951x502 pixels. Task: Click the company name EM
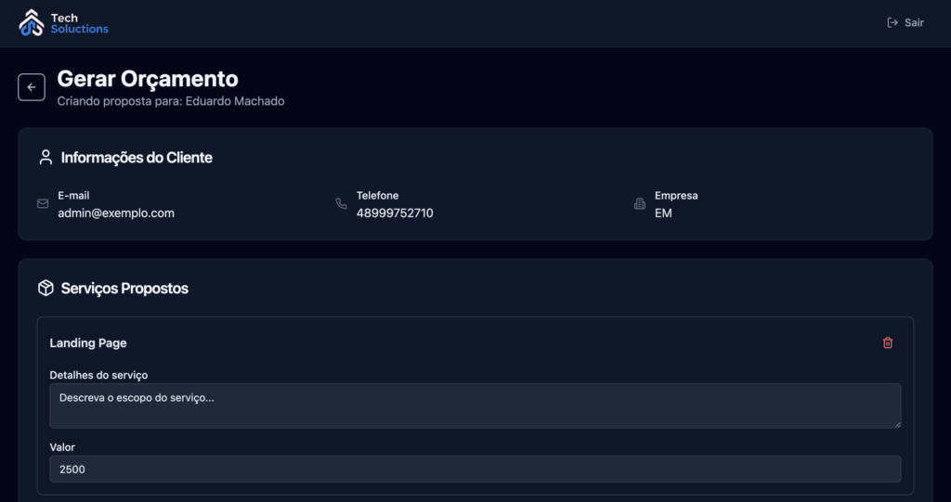663,213
